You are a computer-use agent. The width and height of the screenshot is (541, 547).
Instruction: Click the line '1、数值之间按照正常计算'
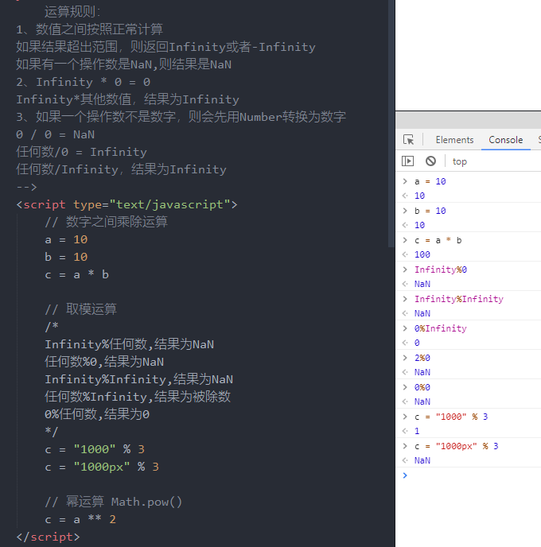coord(89,29)
